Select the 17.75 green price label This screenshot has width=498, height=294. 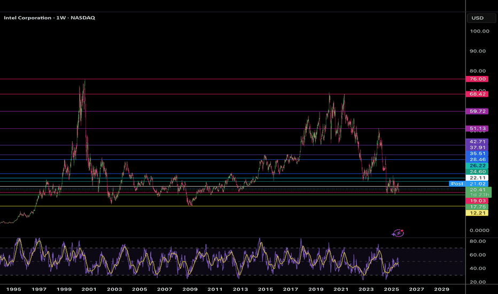[477, 207]
